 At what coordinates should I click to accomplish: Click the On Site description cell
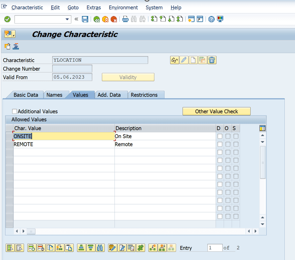coord(165,136)
